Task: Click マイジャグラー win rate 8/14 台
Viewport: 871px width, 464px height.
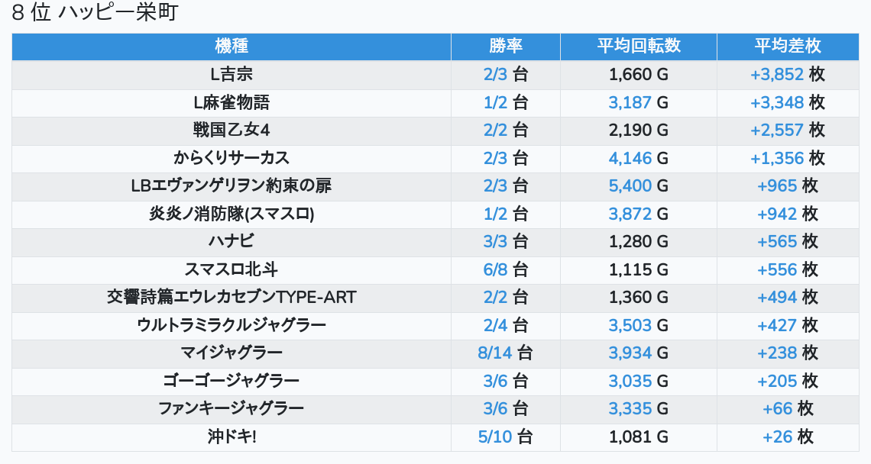Action: [506, 353]
